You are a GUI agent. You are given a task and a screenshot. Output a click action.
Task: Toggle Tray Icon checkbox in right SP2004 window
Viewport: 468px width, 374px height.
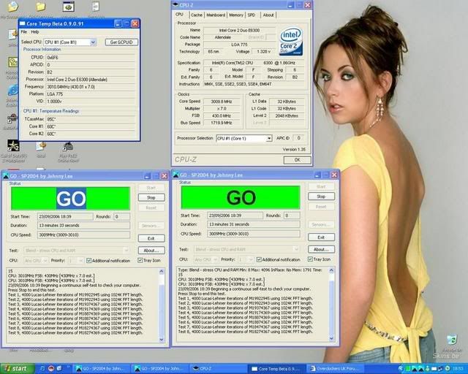310,259
